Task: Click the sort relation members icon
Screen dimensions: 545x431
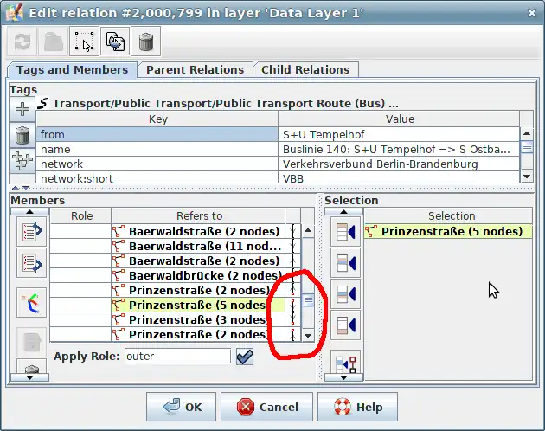Action: click(x=31, y=303)
